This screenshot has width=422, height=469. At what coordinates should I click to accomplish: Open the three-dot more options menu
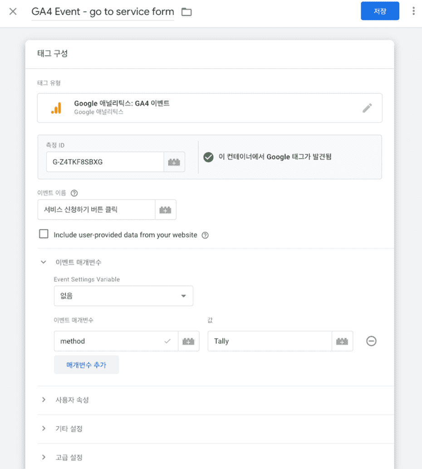[413, 11]
